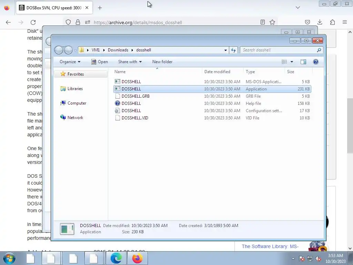Viewport: 353px width, 265px height.
Task: Sort files by Date modified
Action: 223,72
